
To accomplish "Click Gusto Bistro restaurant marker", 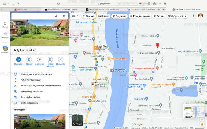I will click(95, 48).
